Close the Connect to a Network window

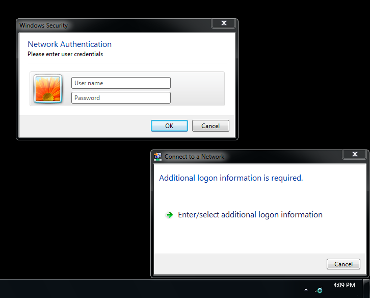354,154
